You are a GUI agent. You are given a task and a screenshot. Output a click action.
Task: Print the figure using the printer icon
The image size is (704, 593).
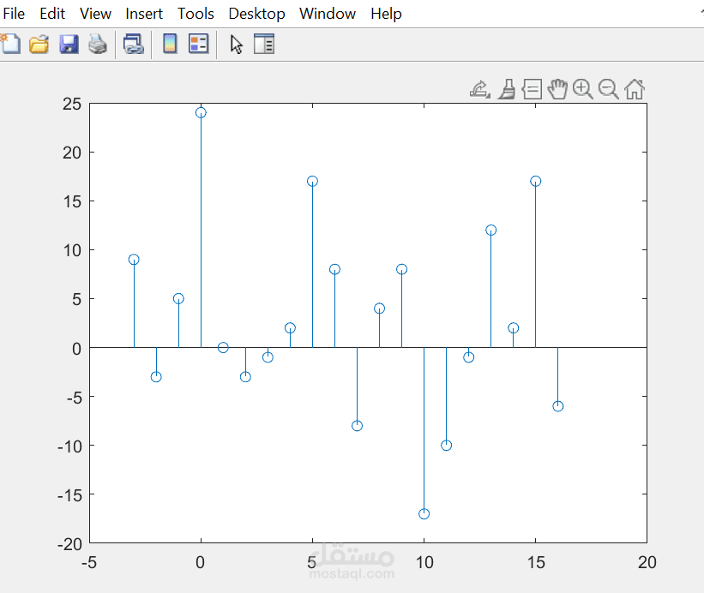tap(98, 44)
